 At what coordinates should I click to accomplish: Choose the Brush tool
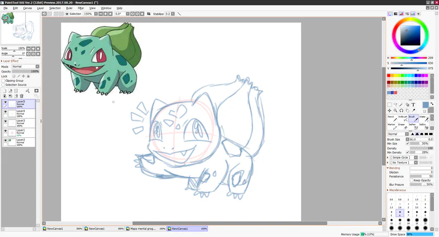pyautogui.click(x=413, y=119)
